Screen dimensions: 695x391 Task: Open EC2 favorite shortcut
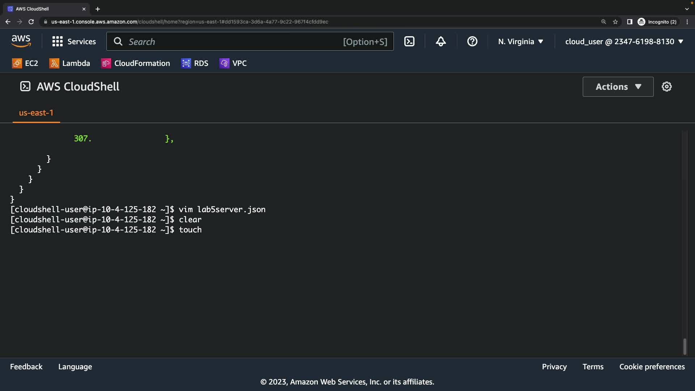25,63
